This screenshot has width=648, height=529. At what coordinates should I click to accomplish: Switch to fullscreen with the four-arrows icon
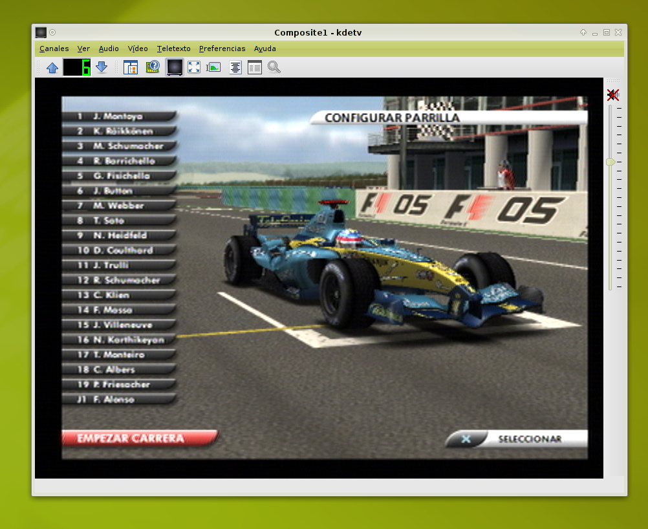coord(194,67)
